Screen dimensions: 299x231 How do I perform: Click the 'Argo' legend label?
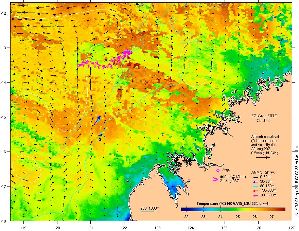[x=226, y=170]
